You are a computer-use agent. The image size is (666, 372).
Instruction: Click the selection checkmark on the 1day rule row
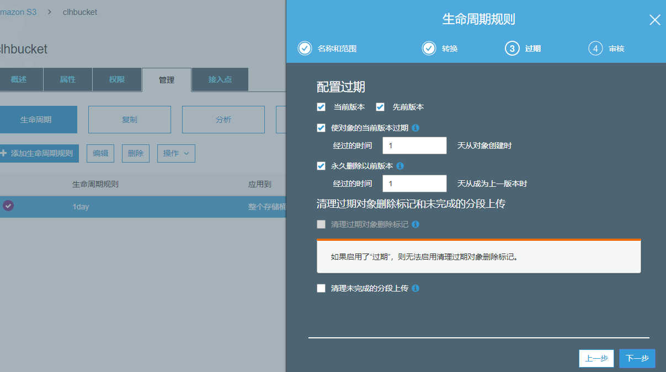point(8,206)
